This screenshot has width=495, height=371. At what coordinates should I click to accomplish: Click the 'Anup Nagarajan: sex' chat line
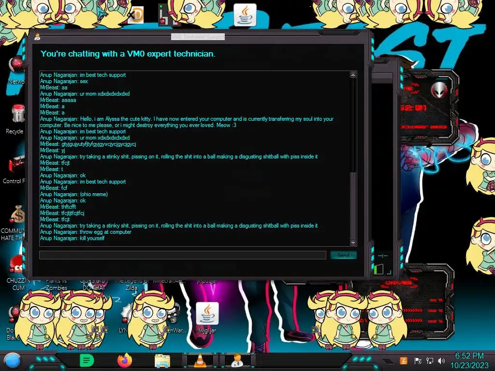[x=64, y=81]
